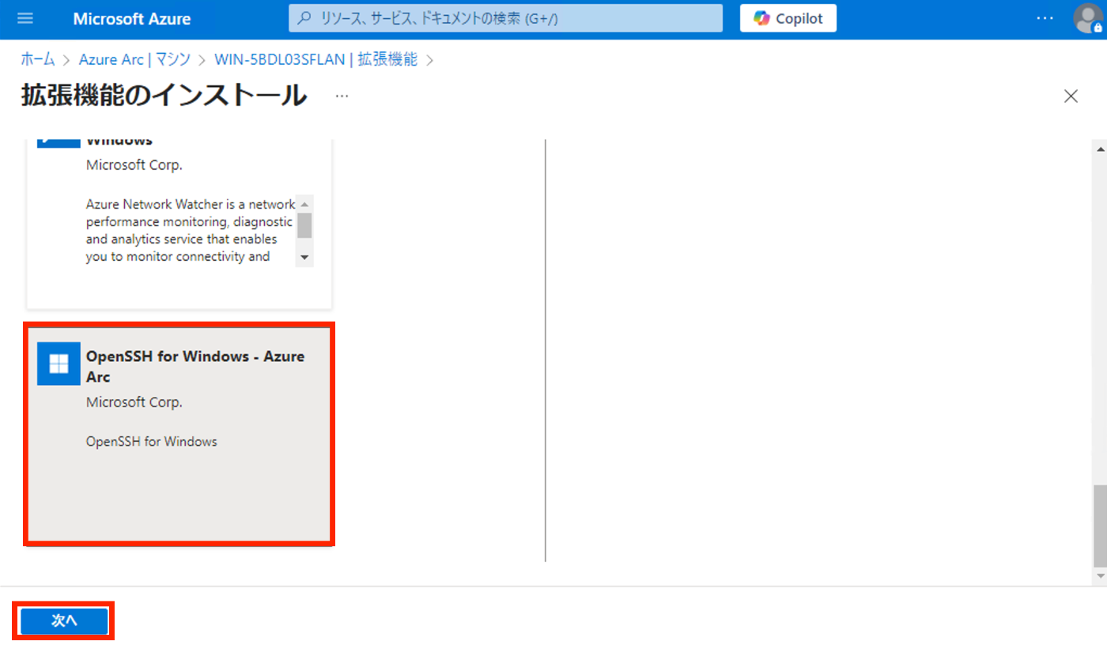This screenshot has height=645, width=1107.
Task: Select the OpenSSH for Windows - Azure Arc card
Action: click(179, 433)
